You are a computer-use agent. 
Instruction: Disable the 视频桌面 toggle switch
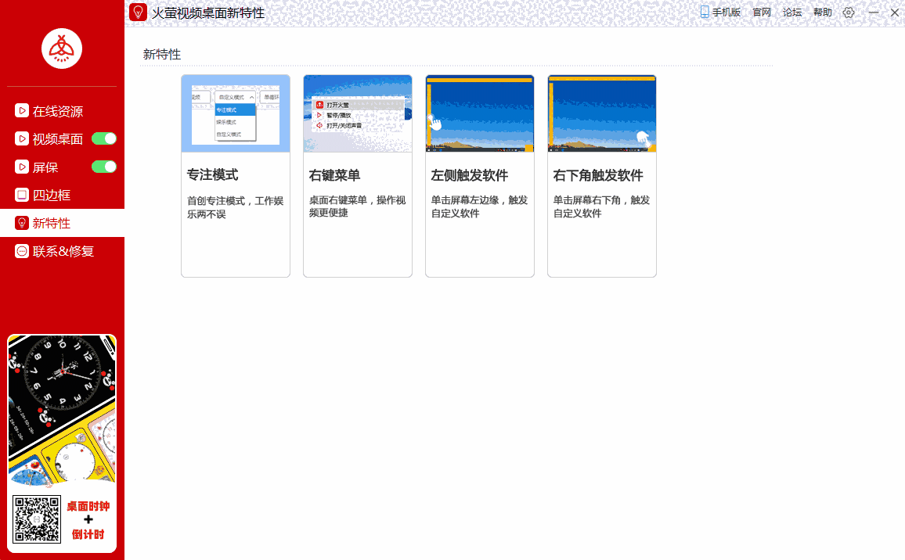pyautogui.click(x=103, y=138)
